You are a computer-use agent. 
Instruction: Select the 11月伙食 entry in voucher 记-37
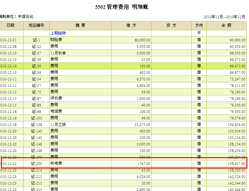coord(58,53)
